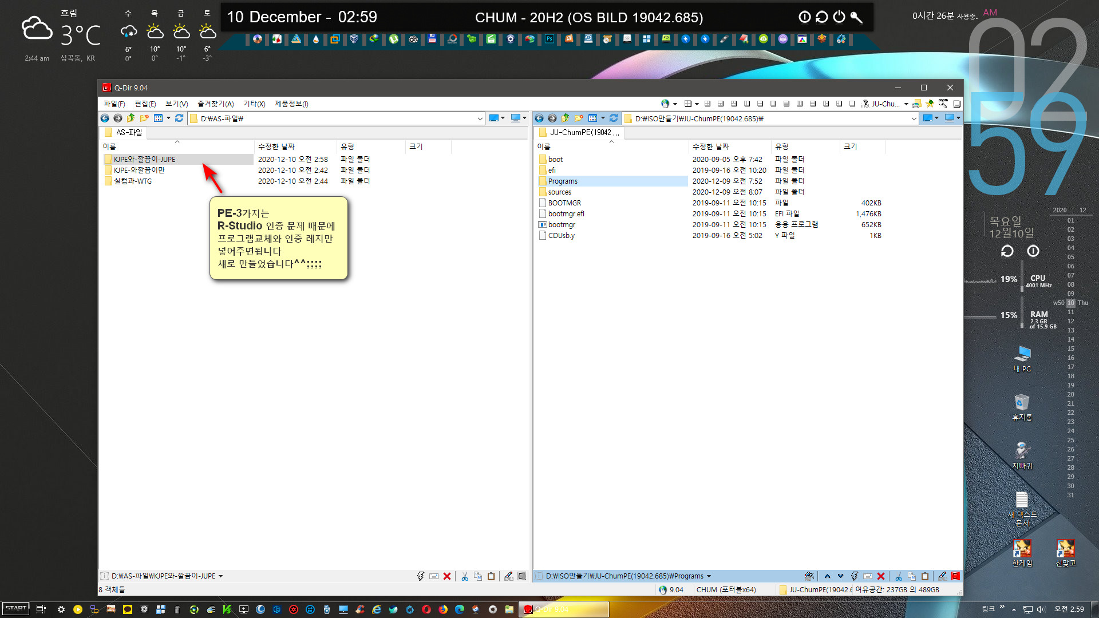Image resolution: width=1099 pixels, height=618 pixels.
Task: Open left pane view mode dropdown arrow
Action: [168, 118]
